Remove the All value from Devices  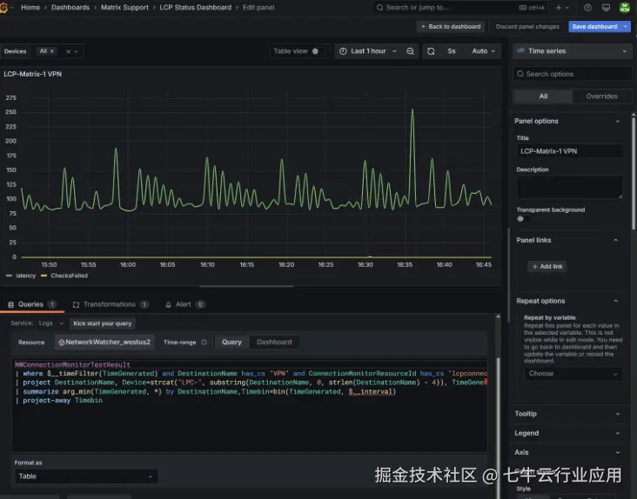pos(52,51)
